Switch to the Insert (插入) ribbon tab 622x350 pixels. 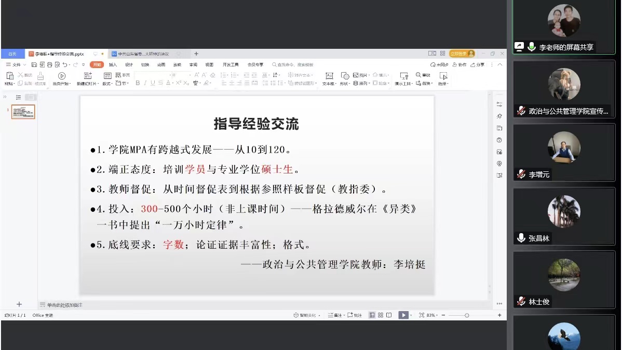(113, 65)
